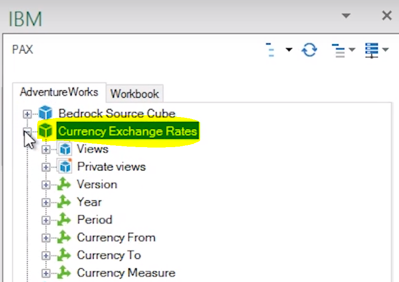Click the Currency From dimension icon
399x282 pixels.
coord(64,237)
